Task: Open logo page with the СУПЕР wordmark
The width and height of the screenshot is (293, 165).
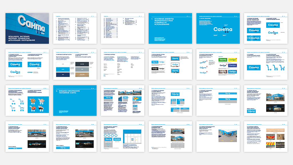Action: (x=27, y=64)
